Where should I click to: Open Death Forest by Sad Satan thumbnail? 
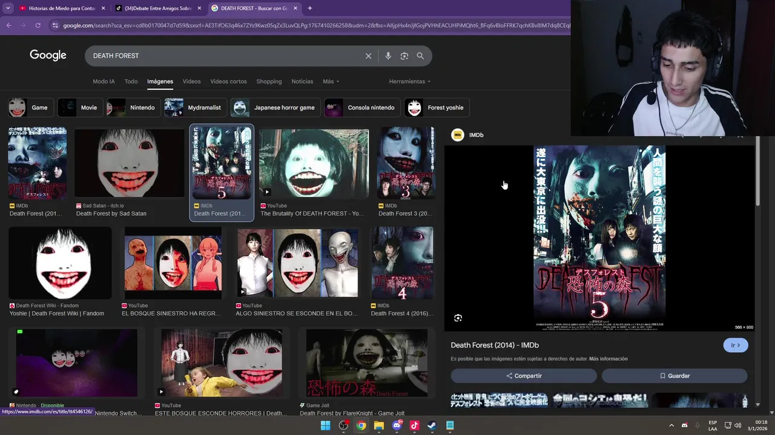point(129,163)
